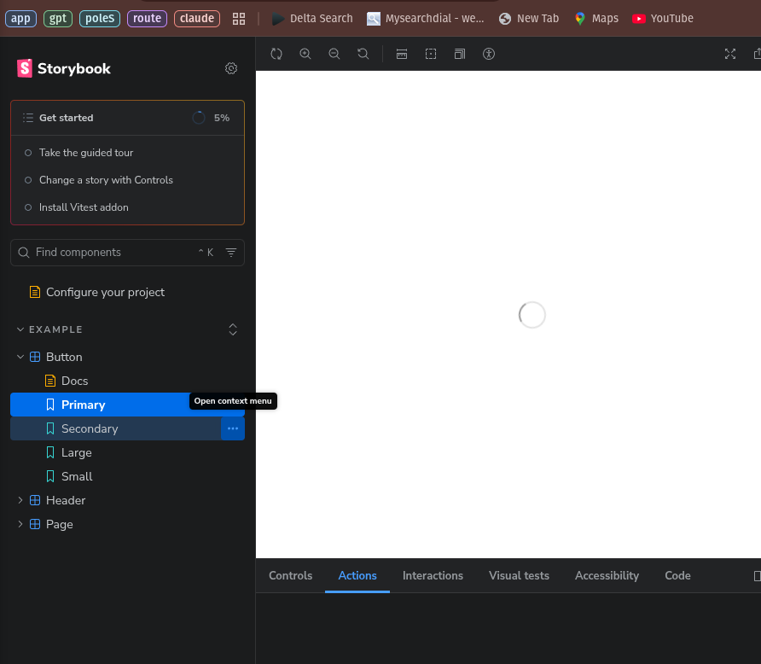Collapse the Button component tree
The width and height of the screenshot is (761, 664).
tap(20, 357)
